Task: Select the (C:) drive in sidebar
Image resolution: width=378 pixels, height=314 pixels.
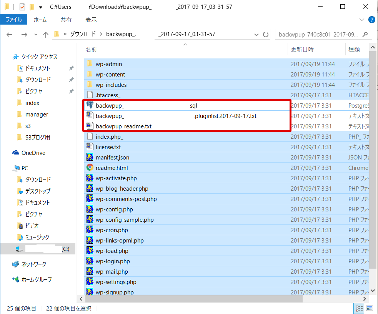Action: click(x=38, y=249)
